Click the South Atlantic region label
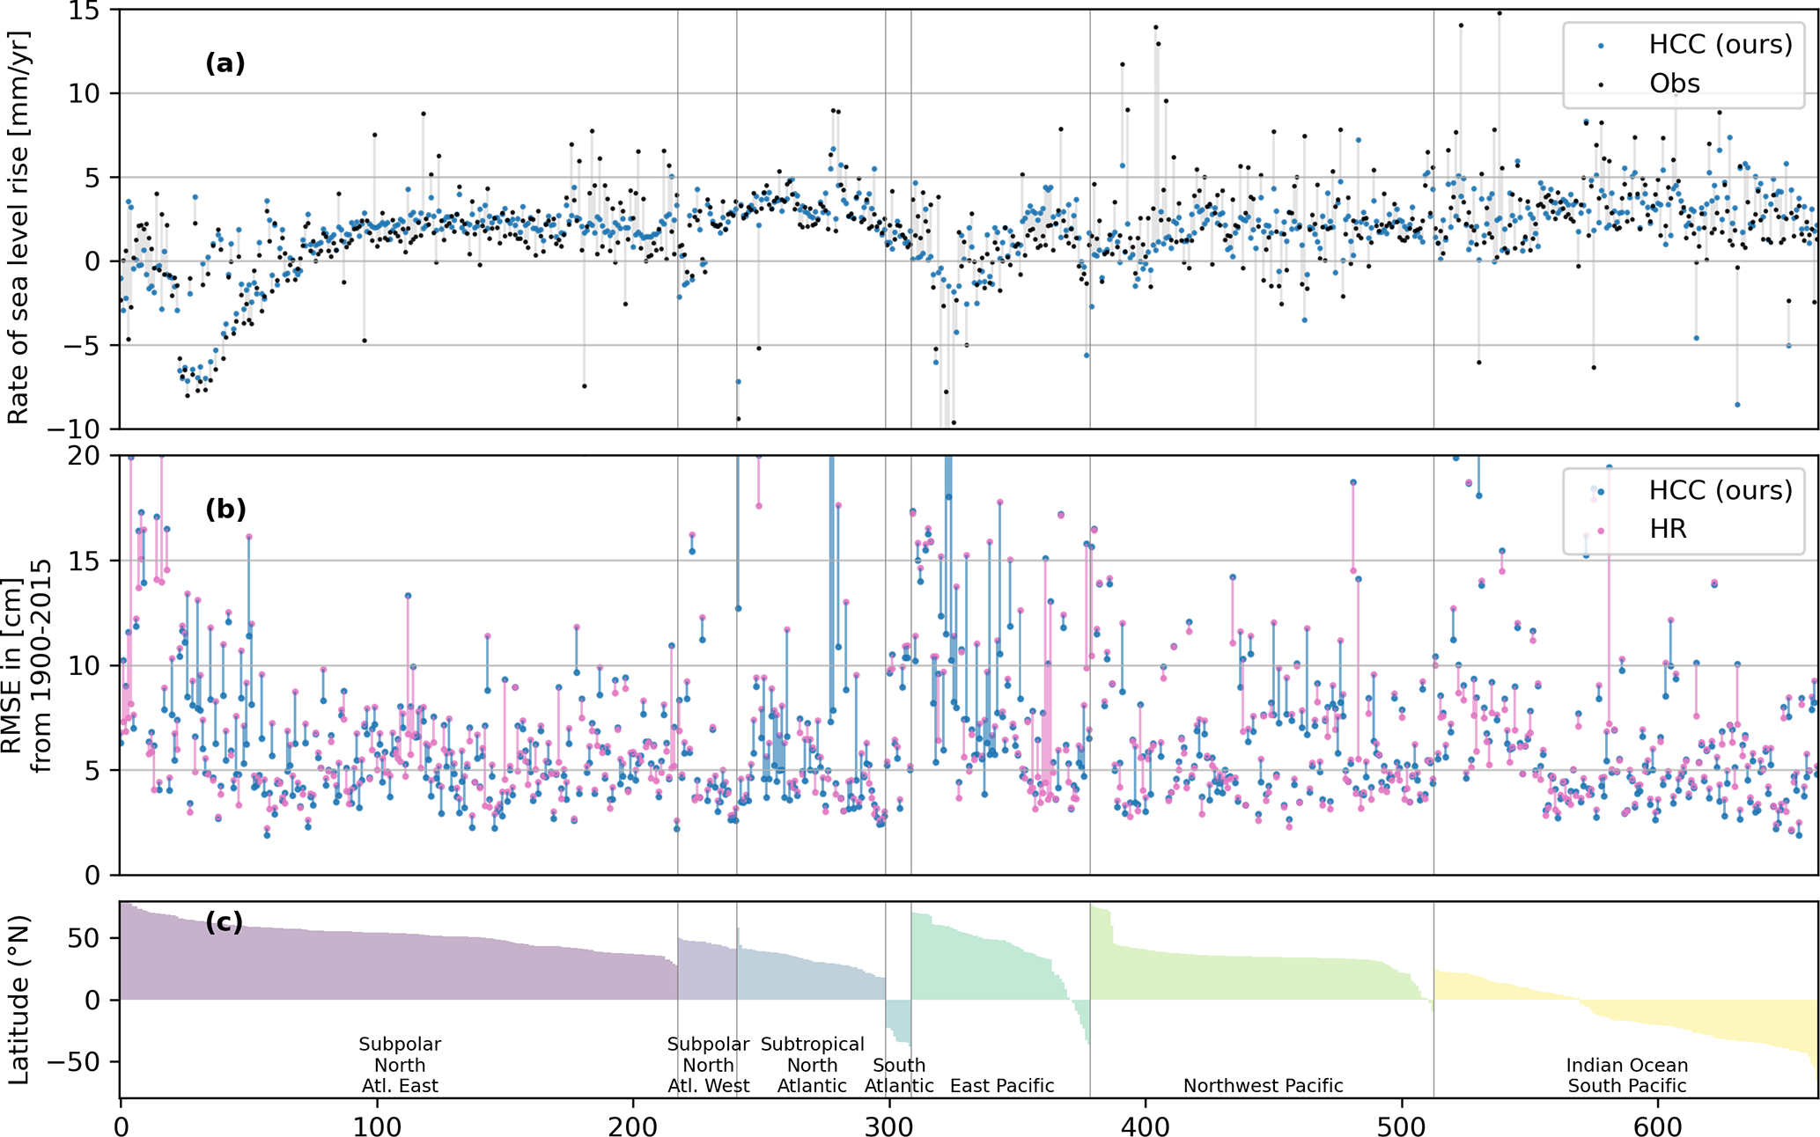This screenshot has height=1137, width=1820. click(x=898, y=1075)
